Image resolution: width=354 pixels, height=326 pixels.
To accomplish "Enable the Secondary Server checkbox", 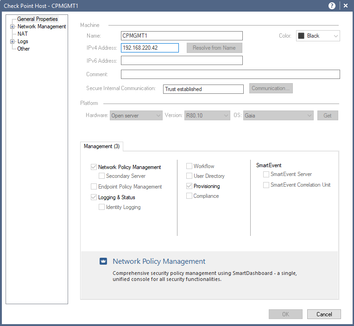I will pos(101,176).
